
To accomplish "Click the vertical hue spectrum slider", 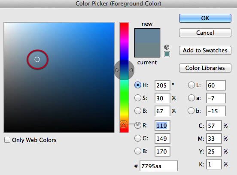I will 124,78.
